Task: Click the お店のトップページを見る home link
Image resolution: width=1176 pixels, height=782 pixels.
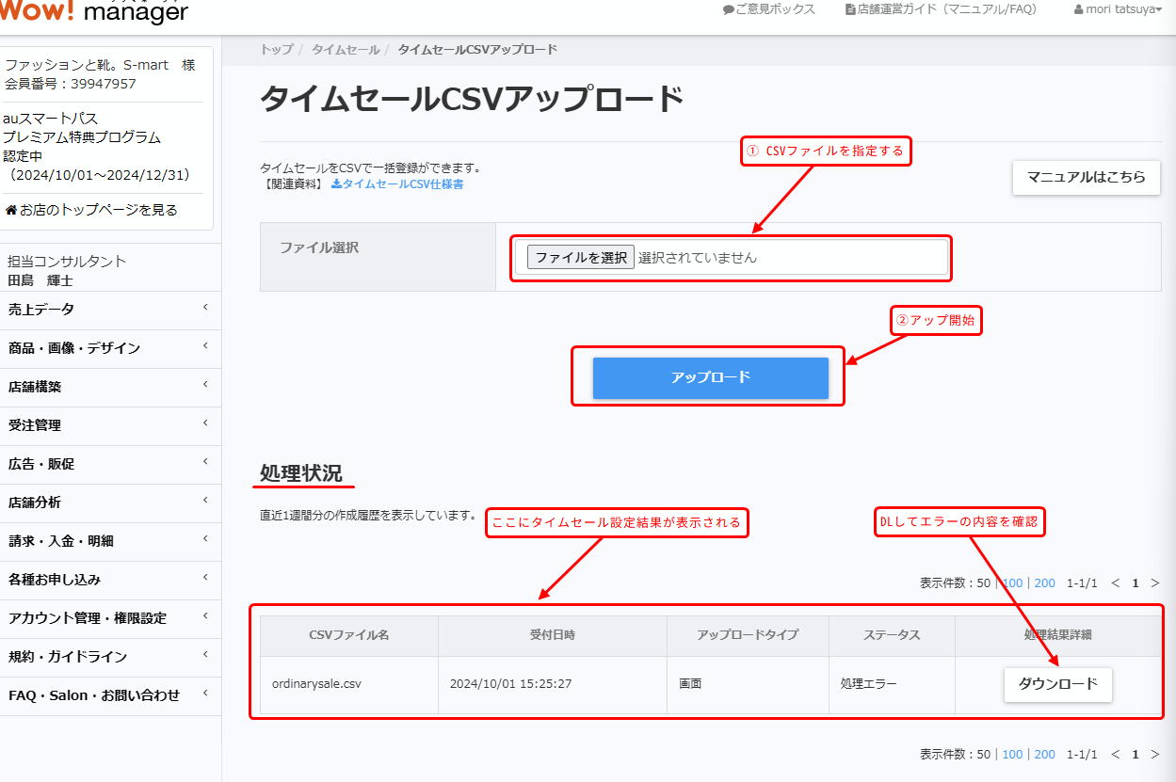Action: (98, 210)
